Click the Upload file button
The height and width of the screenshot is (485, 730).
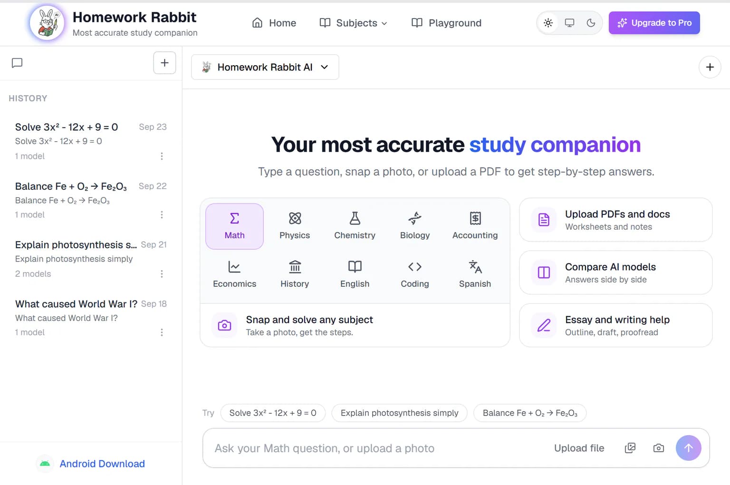[x=579, y=448]
